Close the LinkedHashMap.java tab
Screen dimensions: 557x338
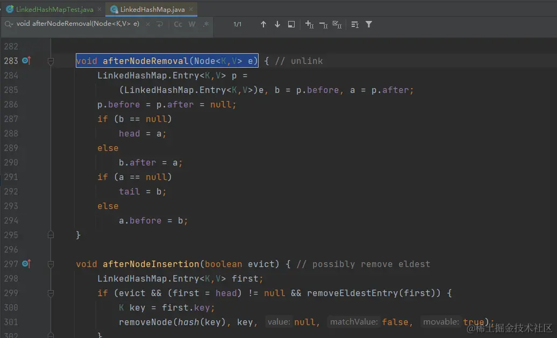(191, 9)
